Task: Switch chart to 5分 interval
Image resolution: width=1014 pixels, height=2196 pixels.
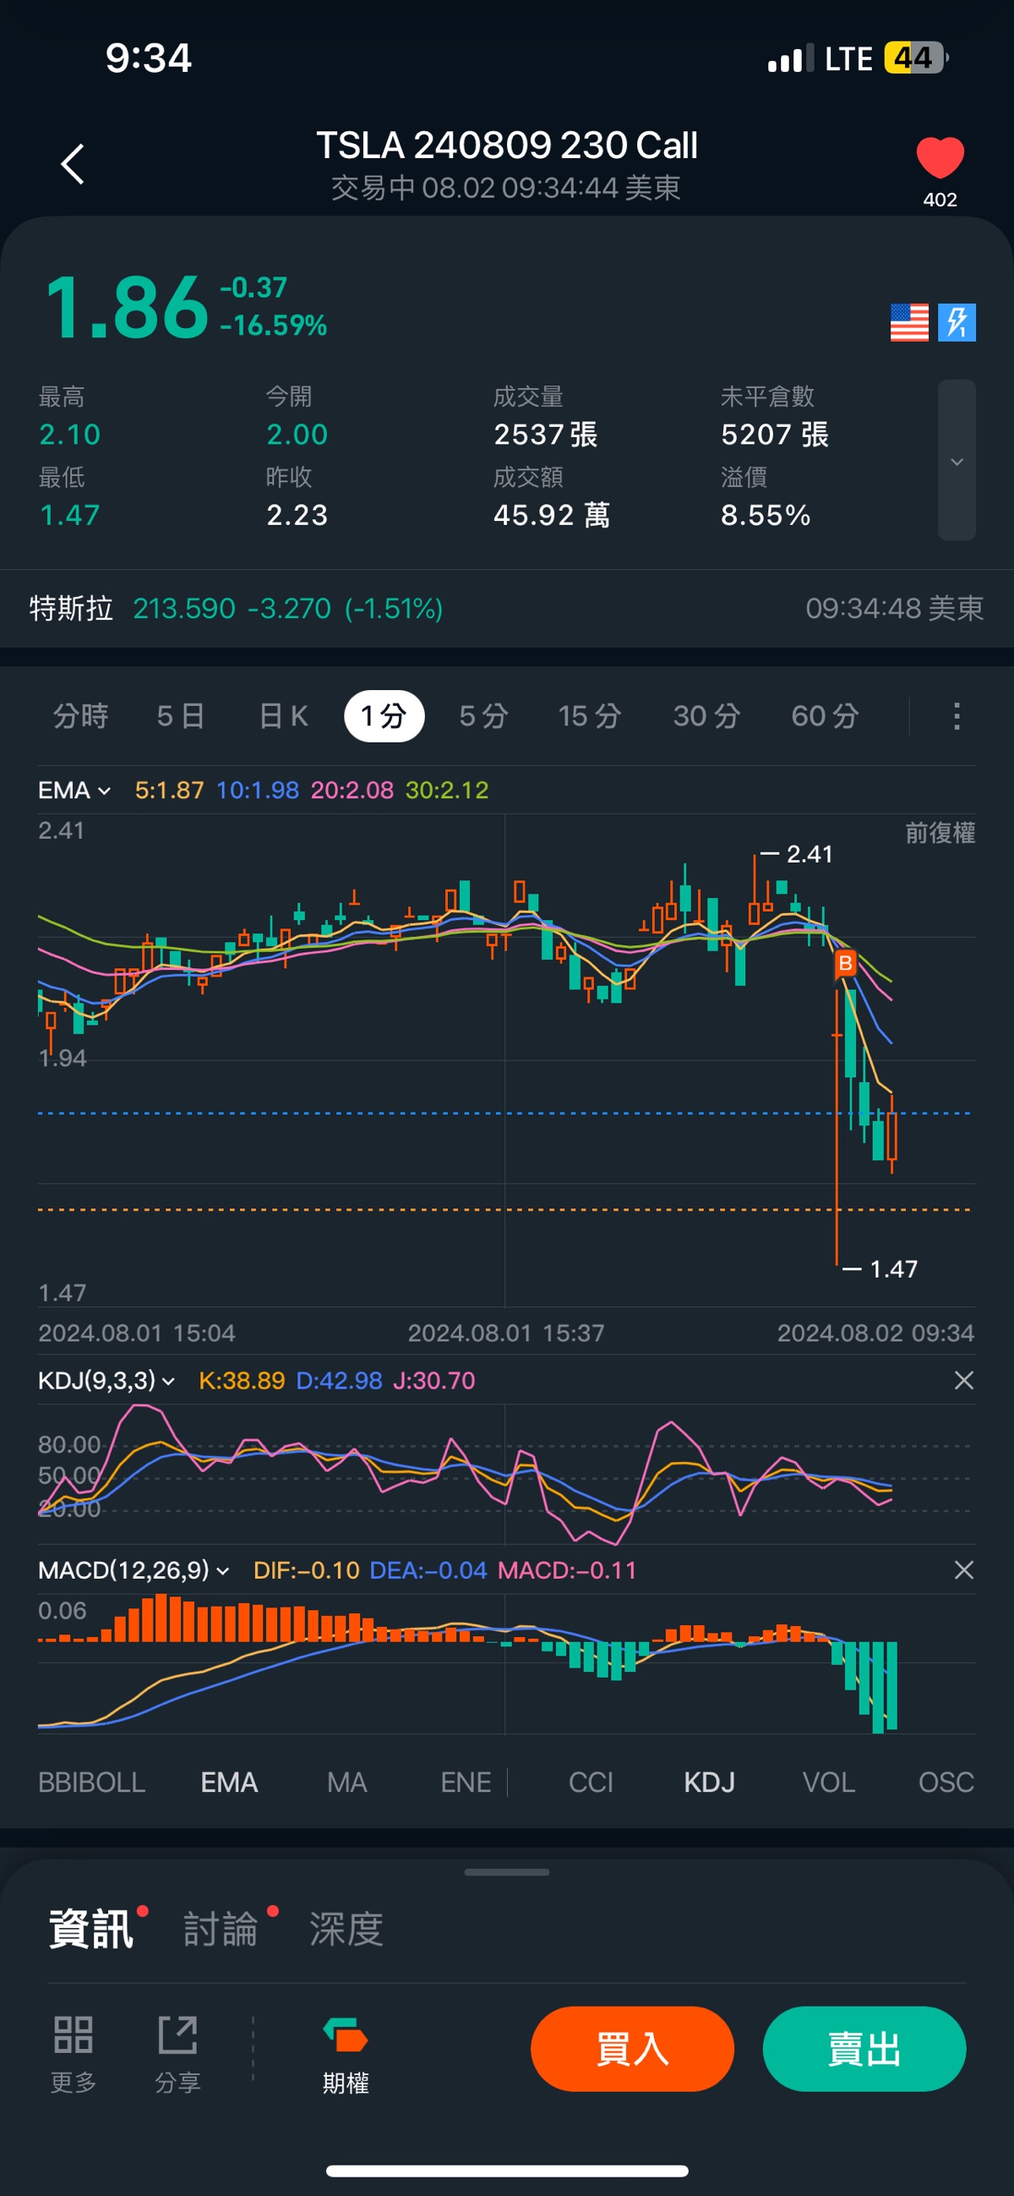Action: 483,716
